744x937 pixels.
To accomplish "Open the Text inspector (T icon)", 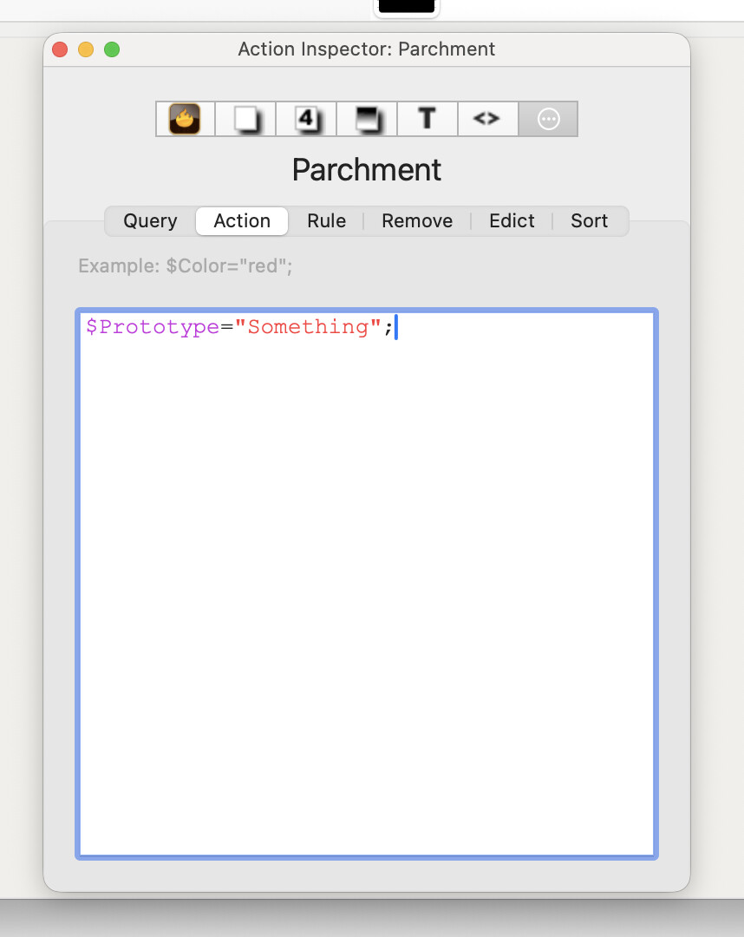I will (x=427, y=119).
